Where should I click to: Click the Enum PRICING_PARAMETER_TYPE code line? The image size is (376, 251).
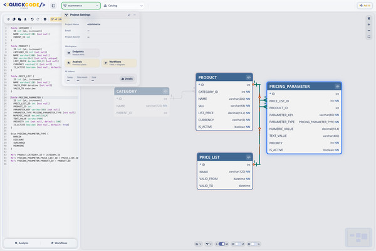pos(29,134)
